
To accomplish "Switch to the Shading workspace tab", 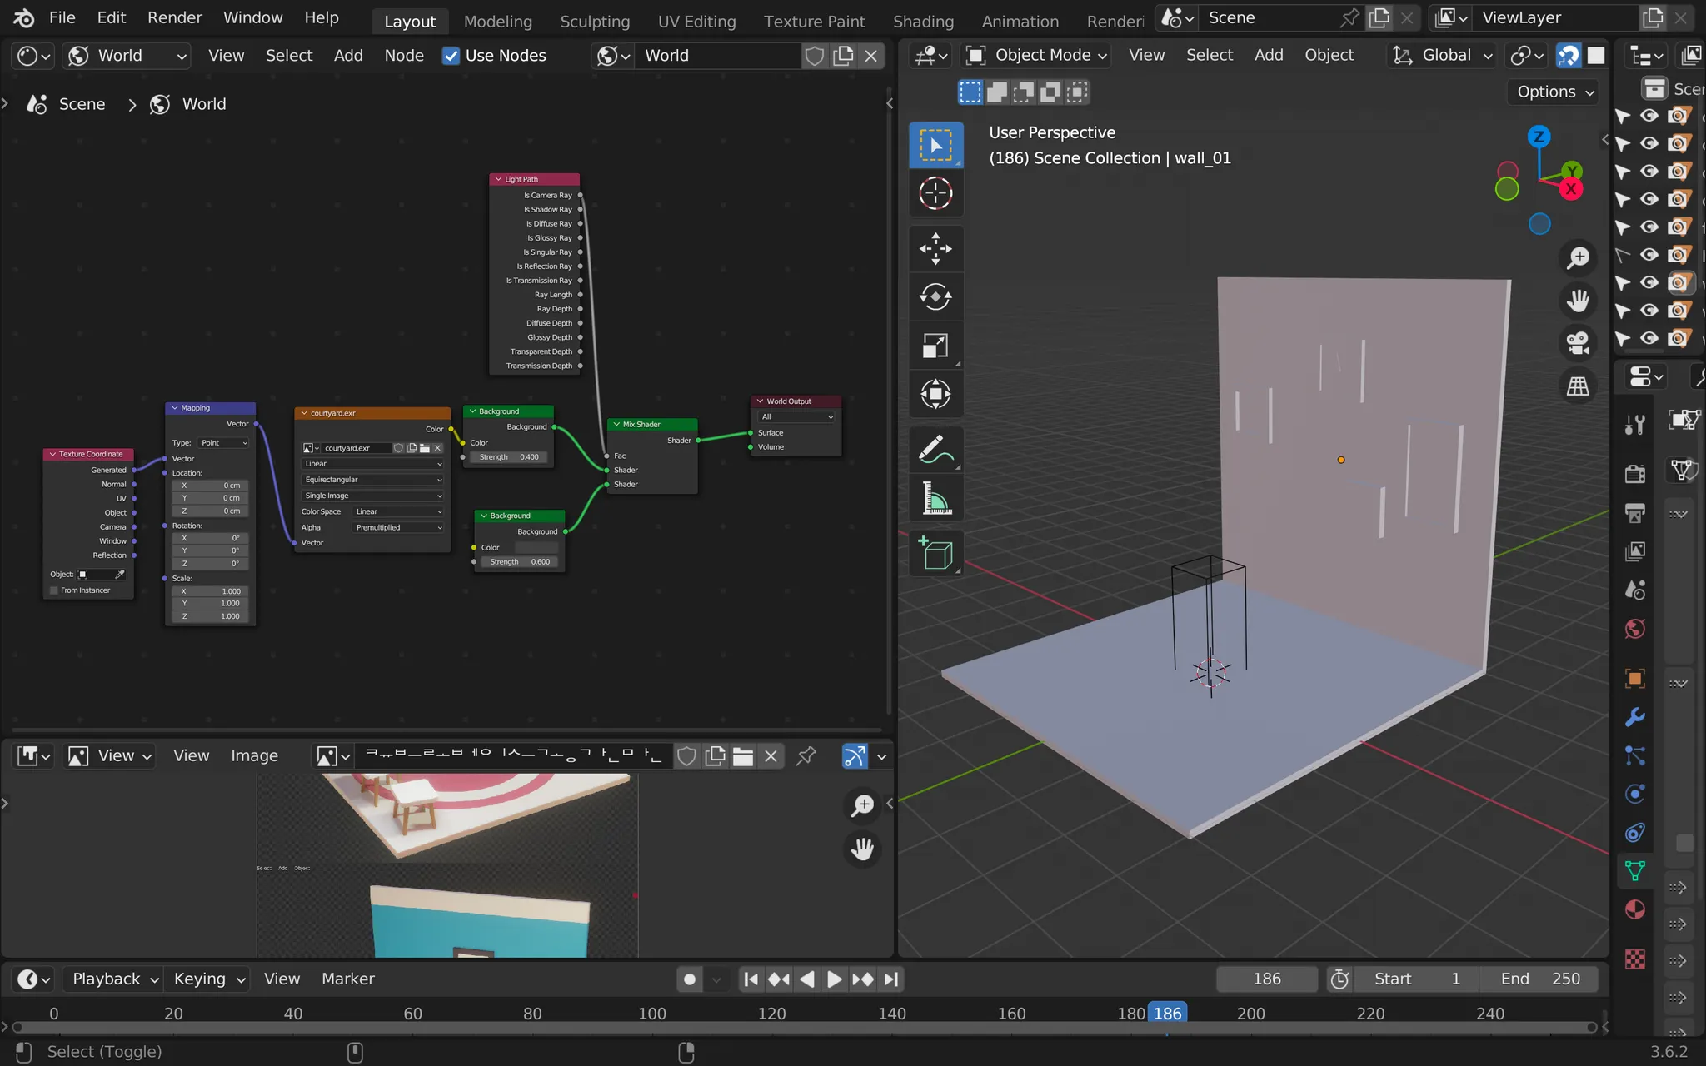I will (x=923, y=21).
